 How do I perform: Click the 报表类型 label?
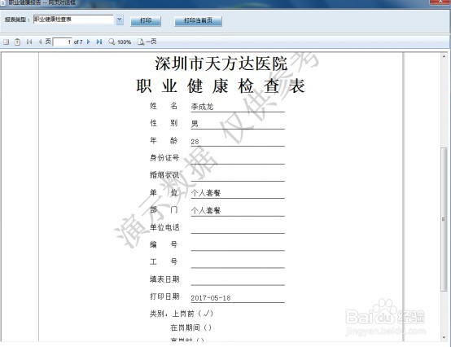(17, 20)
